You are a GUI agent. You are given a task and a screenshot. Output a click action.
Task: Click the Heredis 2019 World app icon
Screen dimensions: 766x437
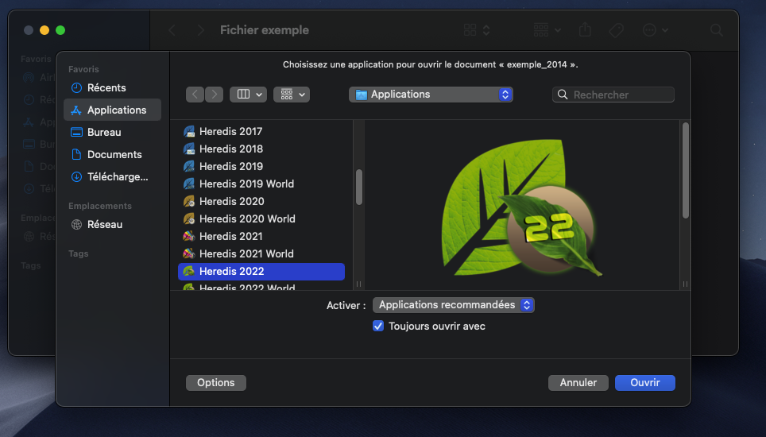pos(189,184)
